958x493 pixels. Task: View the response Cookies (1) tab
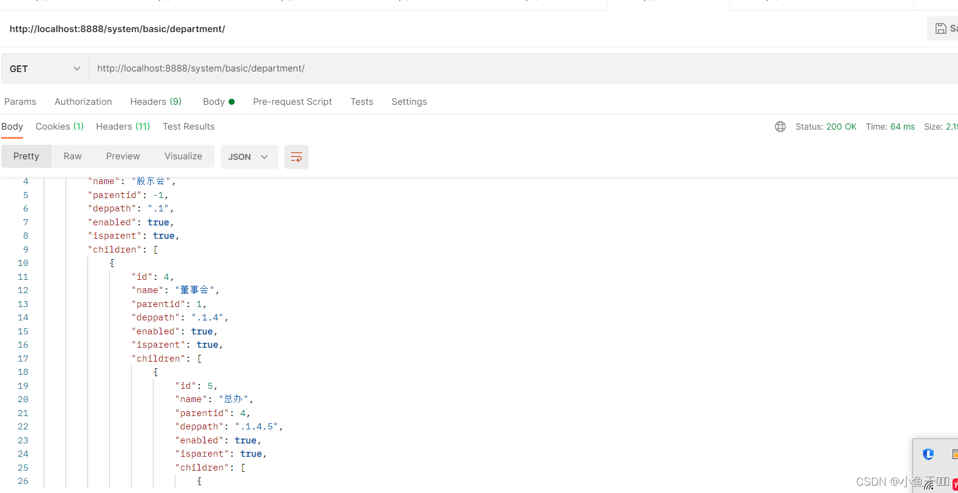click(59, 127)
